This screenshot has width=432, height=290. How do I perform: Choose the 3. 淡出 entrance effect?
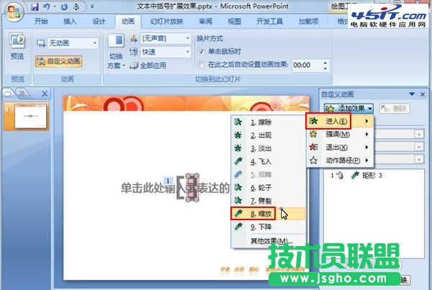[x=269, y=148]
